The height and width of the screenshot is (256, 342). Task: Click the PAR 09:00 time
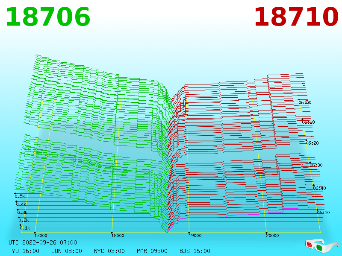152,251
